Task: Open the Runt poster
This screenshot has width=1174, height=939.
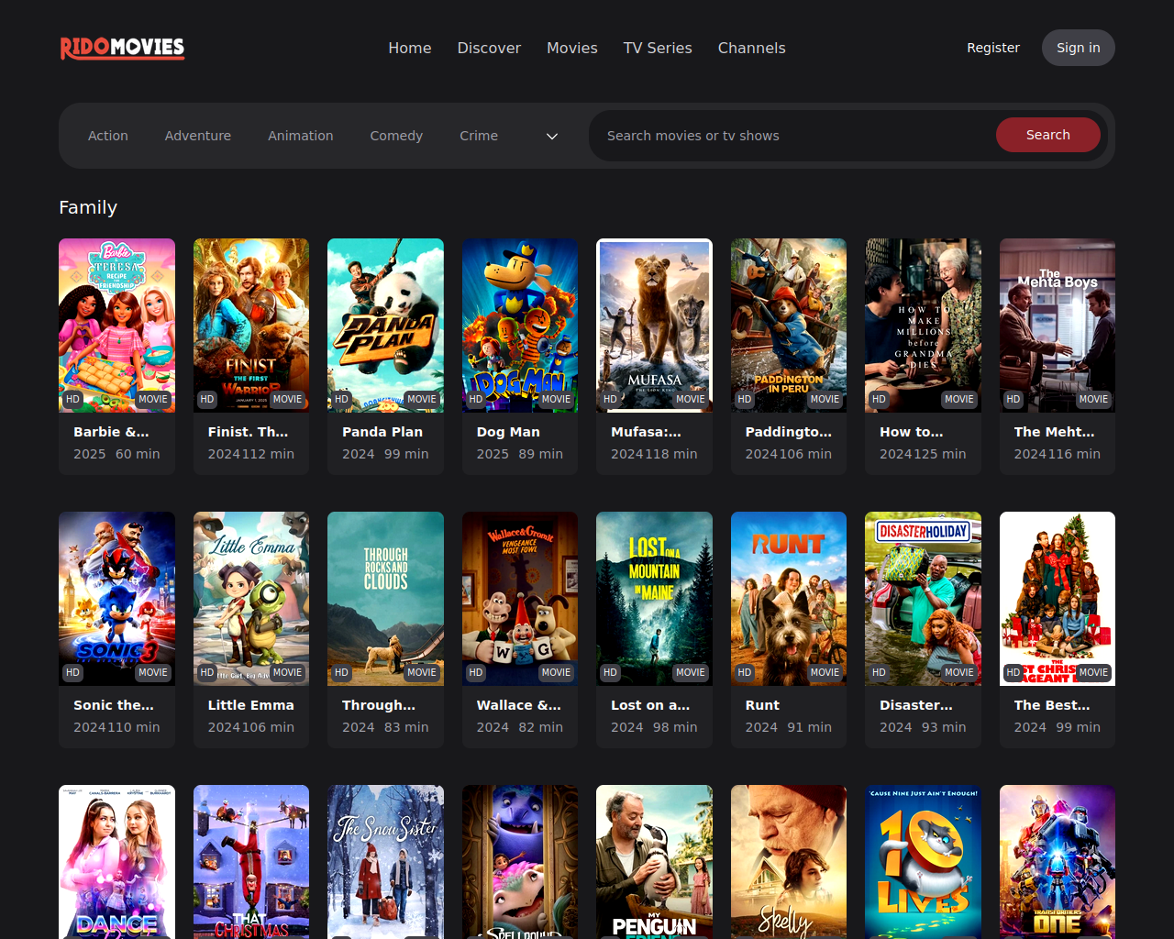Action: pyautogui.click(x=789, y=599)
